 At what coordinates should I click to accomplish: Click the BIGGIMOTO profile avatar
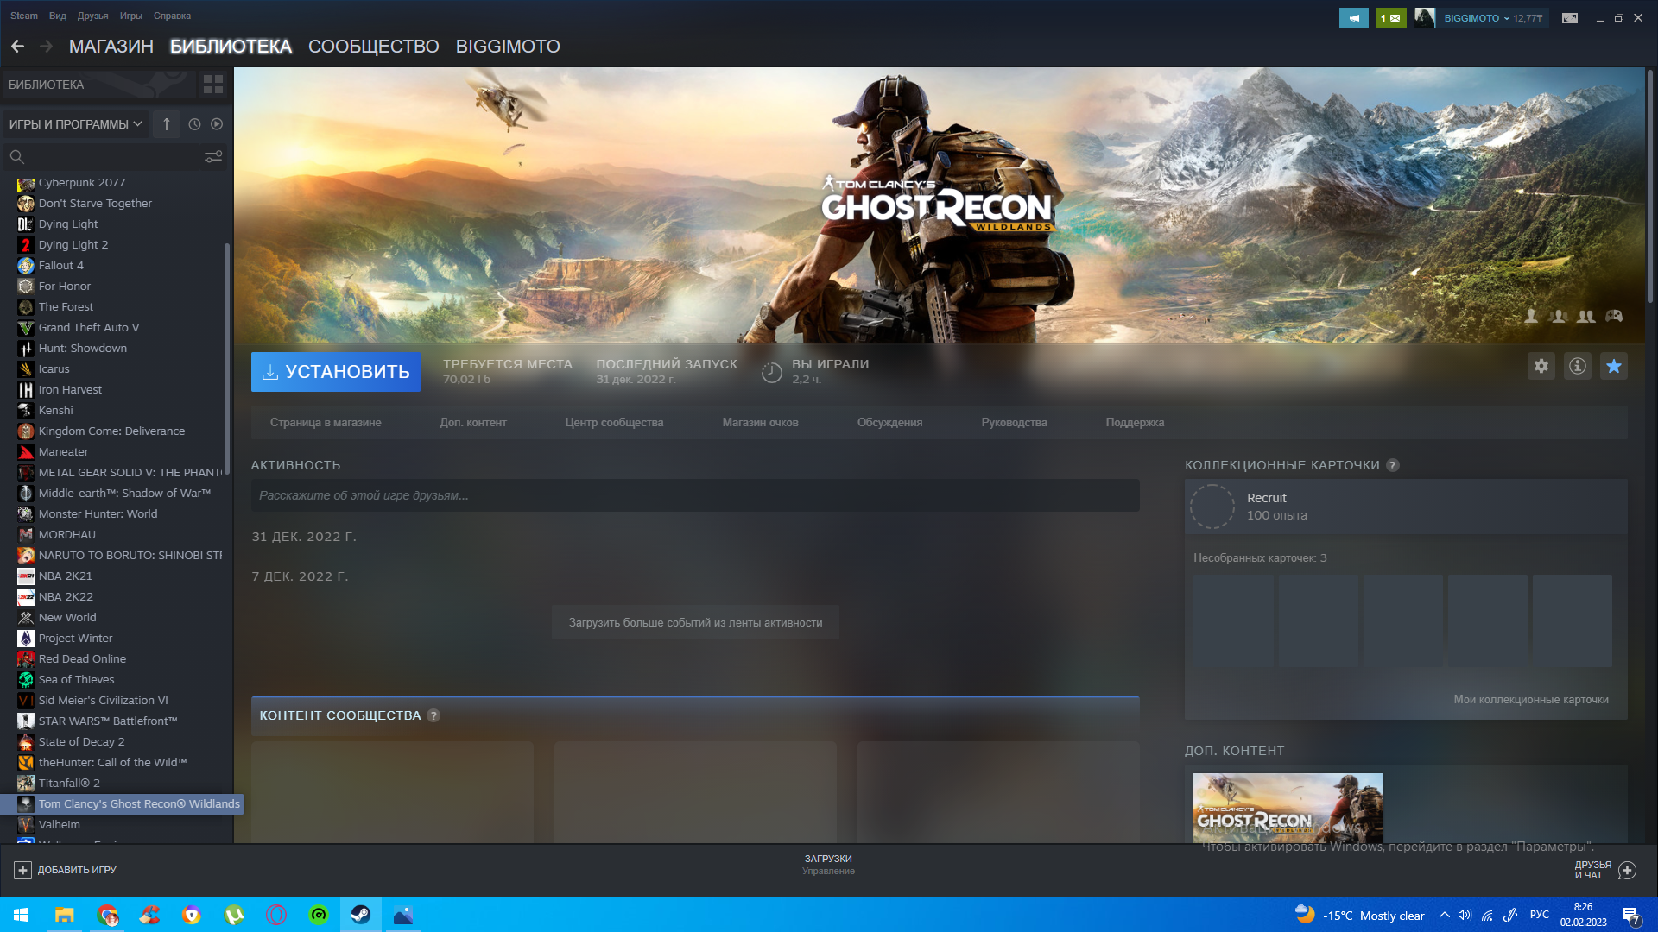pos(1425,18)
